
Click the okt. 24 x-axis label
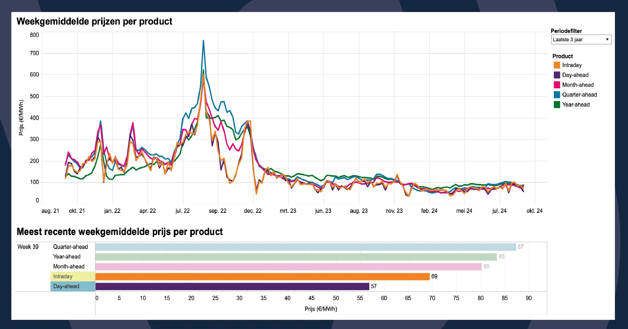(x=535, y=211)
